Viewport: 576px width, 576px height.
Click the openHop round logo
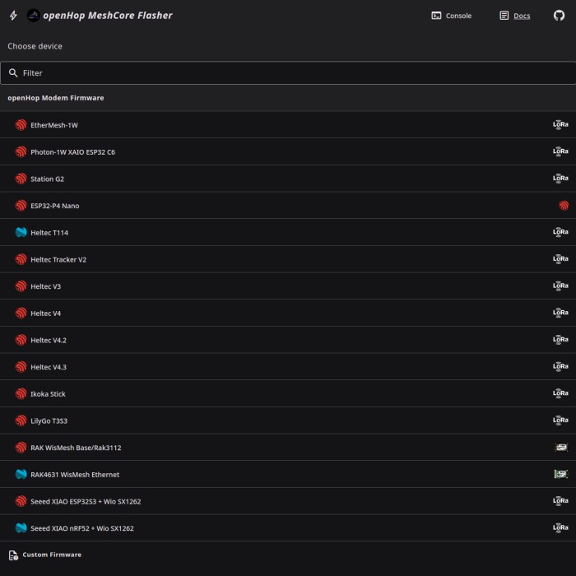point(34,16)
